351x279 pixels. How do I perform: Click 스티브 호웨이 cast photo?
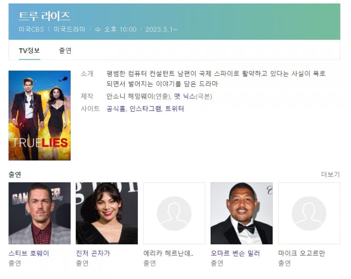pos(39,213)
